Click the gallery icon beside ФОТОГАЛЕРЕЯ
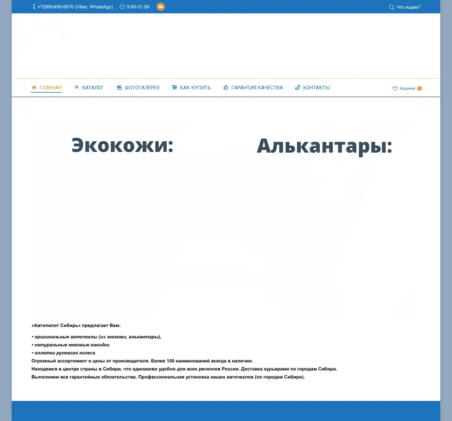The width and height of the screenshot is (452, 421). click(119, 88)
